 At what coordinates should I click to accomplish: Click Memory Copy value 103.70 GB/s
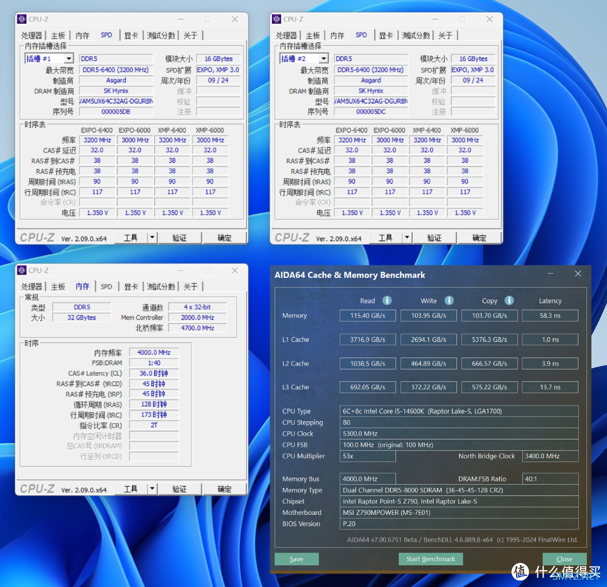tap(490, 315)
